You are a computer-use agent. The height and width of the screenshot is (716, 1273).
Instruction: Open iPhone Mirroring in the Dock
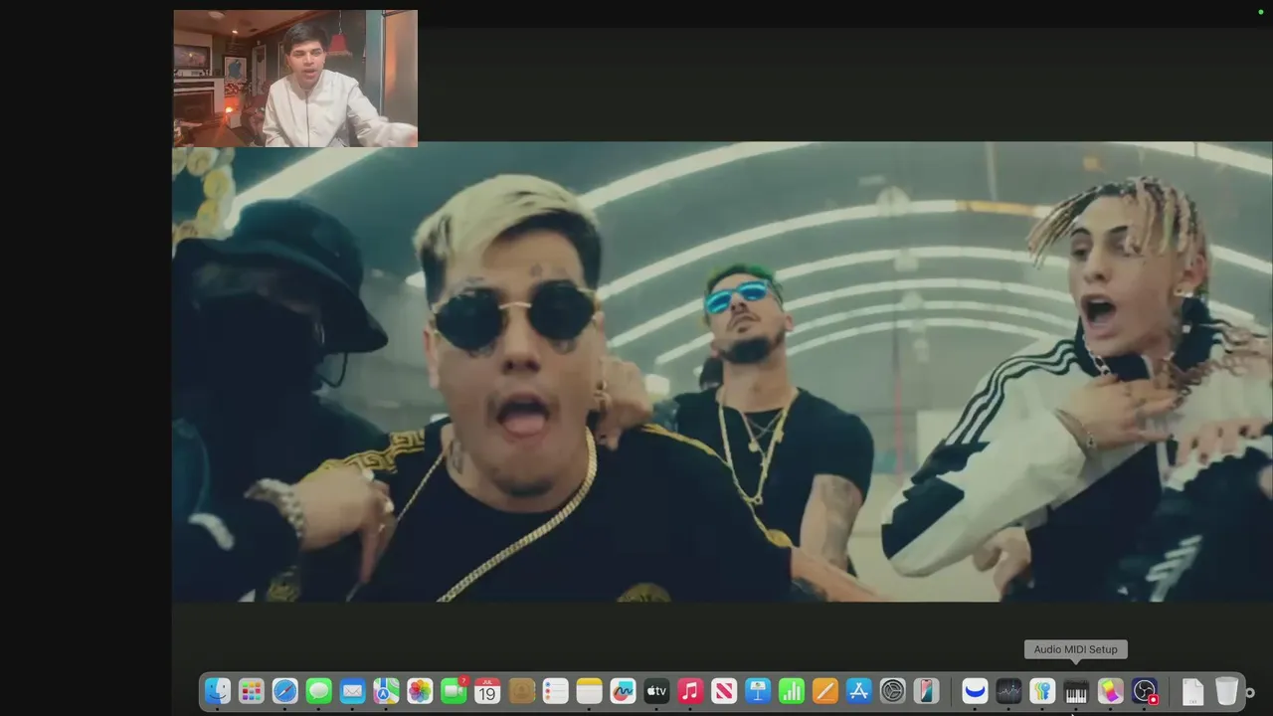coord(927,691)
